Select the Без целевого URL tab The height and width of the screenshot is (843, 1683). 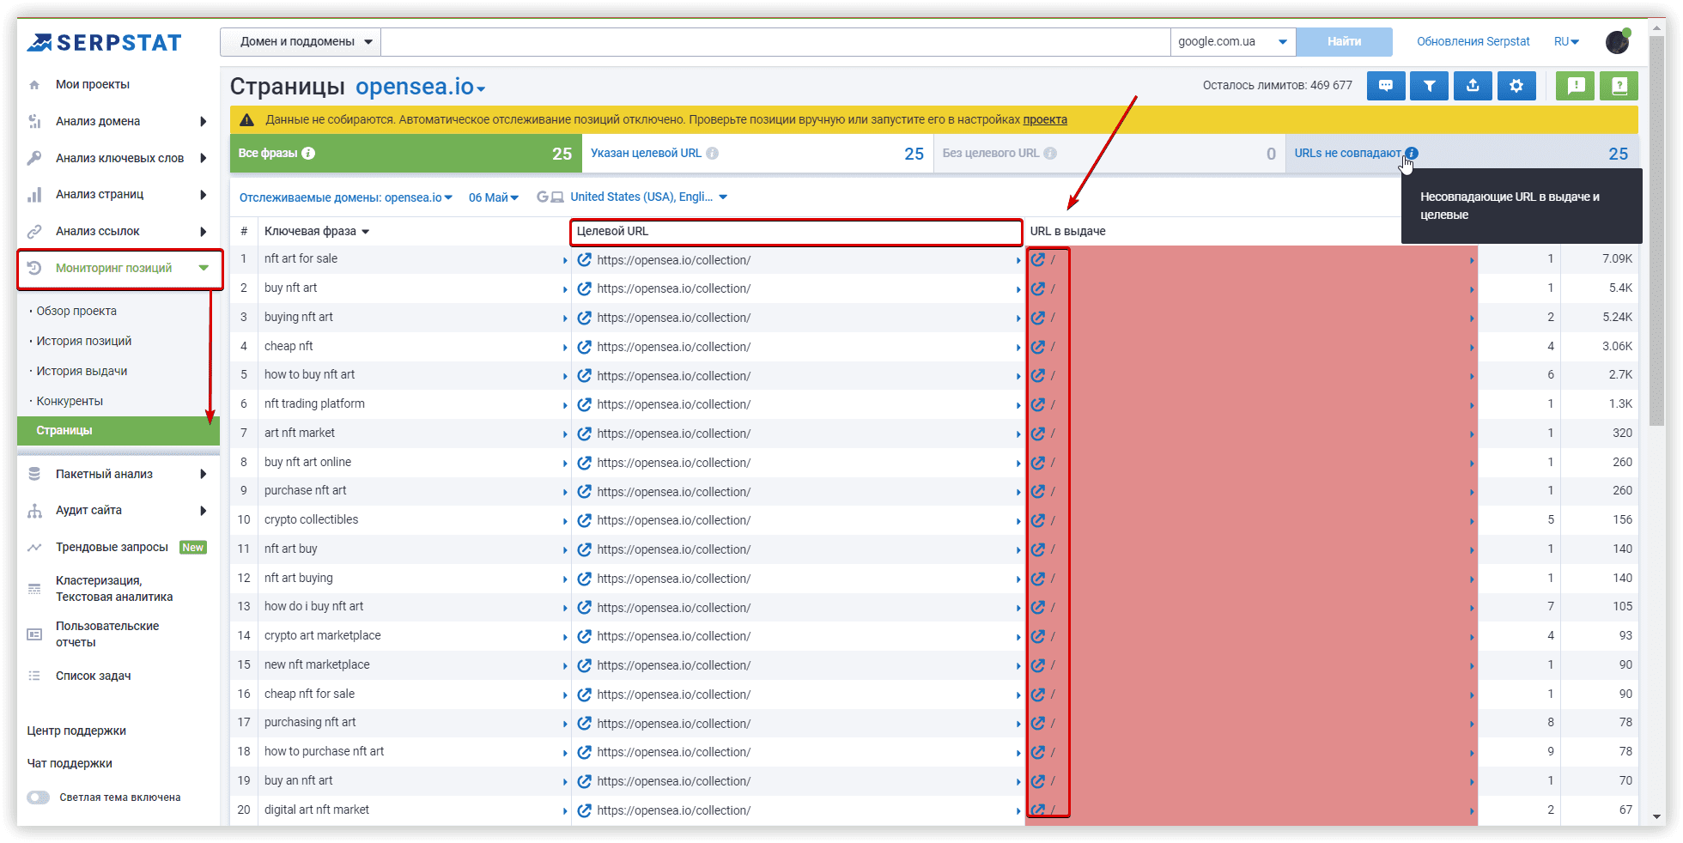click(1109, 153)
